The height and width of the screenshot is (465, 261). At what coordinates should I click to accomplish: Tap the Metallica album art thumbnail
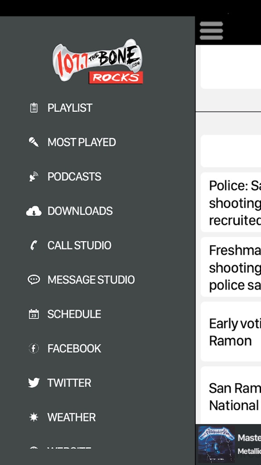point(216,444)
